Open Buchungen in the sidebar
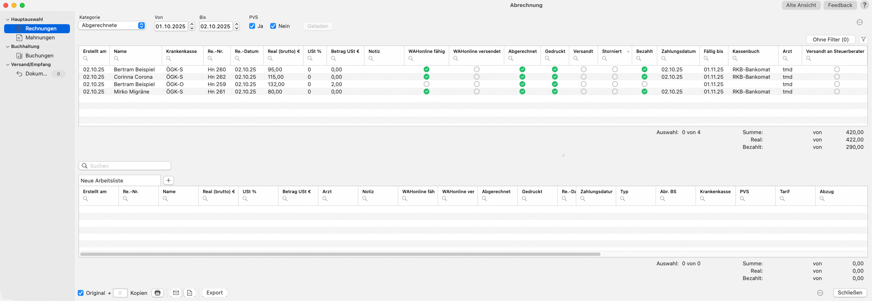 click(x=39, y=55)
